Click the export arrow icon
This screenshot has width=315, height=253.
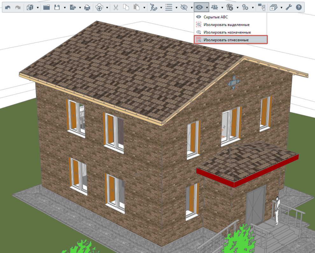(73, 8)
